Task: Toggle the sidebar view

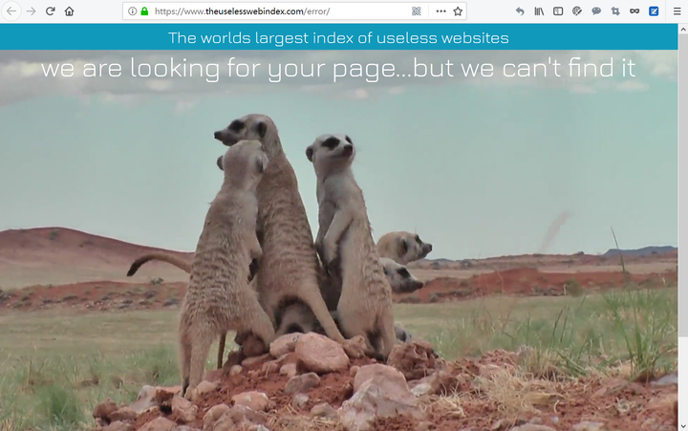Action: click(x=558, y=11)
